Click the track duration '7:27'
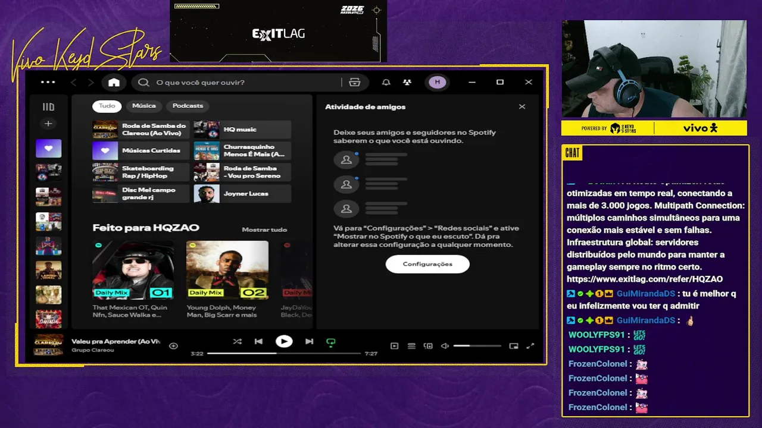 pos(371,354)
